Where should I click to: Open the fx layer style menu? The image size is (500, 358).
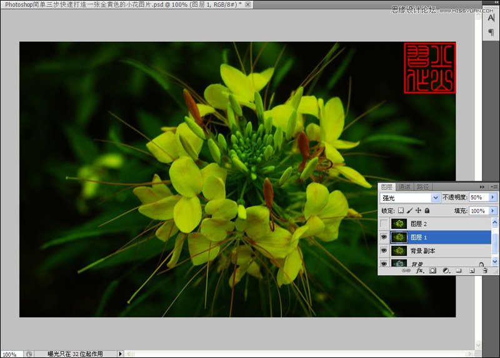point(419,271)
